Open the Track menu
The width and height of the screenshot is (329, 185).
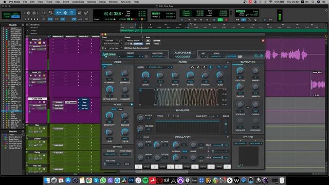pos(49,2)
